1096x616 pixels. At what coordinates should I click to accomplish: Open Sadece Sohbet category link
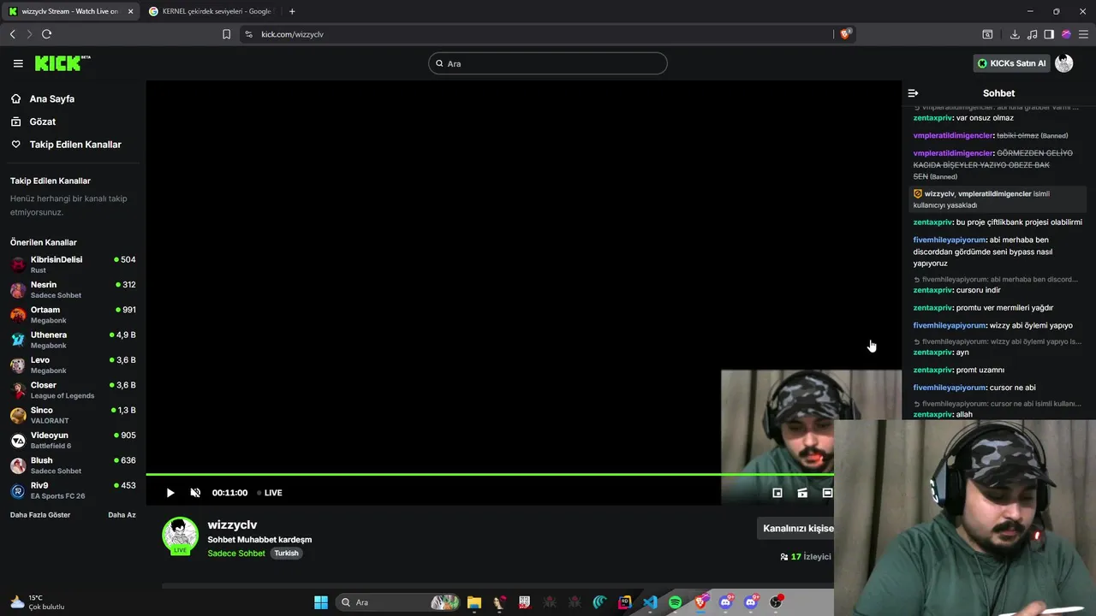(236, 554)
